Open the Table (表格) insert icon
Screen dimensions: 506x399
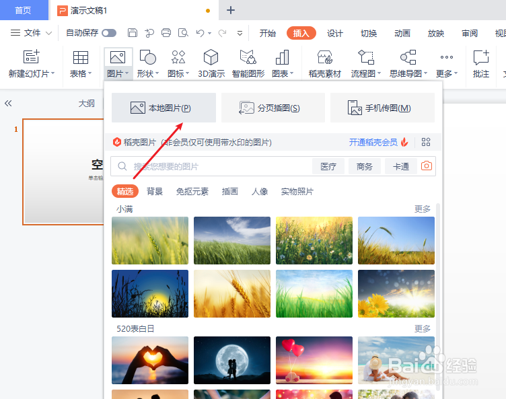coord(80,57)
